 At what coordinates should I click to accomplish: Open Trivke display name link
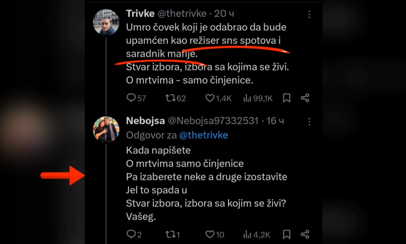[141, 14]
